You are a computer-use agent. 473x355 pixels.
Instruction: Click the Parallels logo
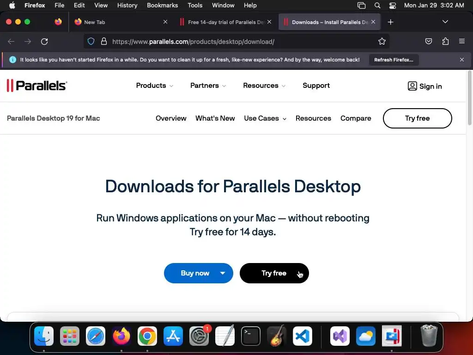[x=37, y=86]
